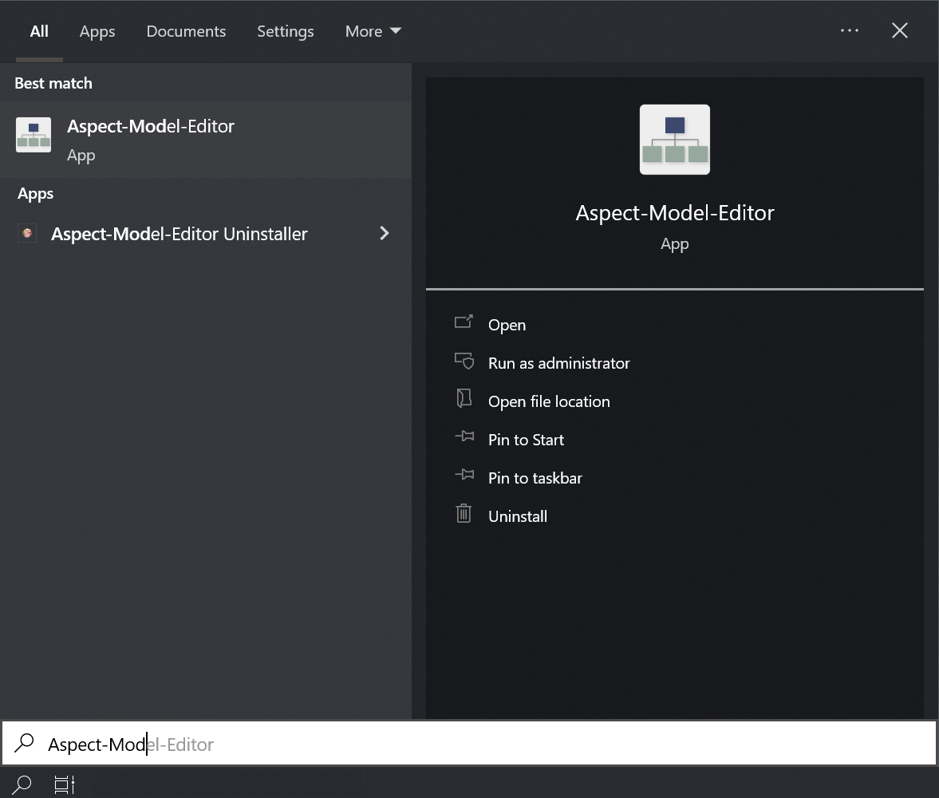Click Run as administrator
Image resolution: width=939 pixels, height=798 pixels.
558,362
